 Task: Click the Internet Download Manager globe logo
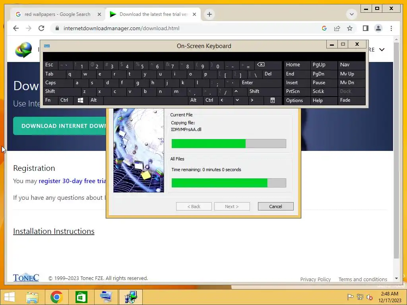pyautogui.click(x=23, y=50)
